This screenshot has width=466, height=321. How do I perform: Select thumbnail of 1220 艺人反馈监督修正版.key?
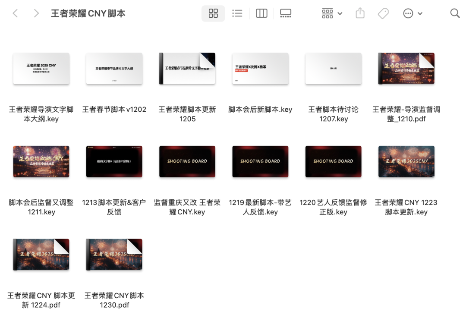click(334, 162)
